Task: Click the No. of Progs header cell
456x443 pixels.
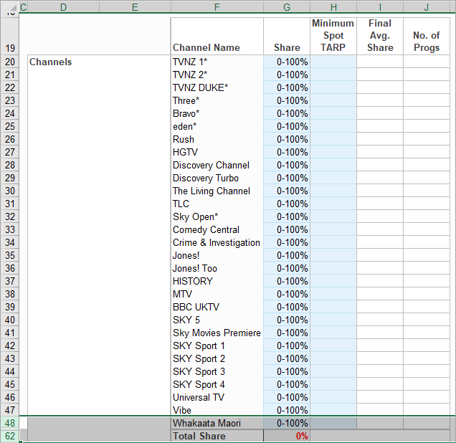Action: 427,36
